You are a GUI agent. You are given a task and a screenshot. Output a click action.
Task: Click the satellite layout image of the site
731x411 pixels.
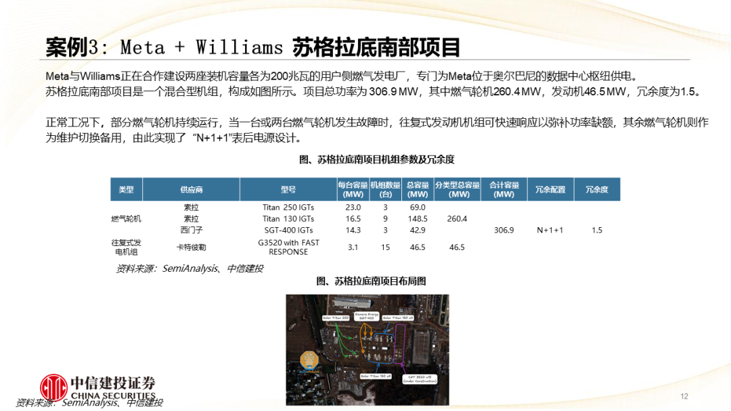pos(368,349)
